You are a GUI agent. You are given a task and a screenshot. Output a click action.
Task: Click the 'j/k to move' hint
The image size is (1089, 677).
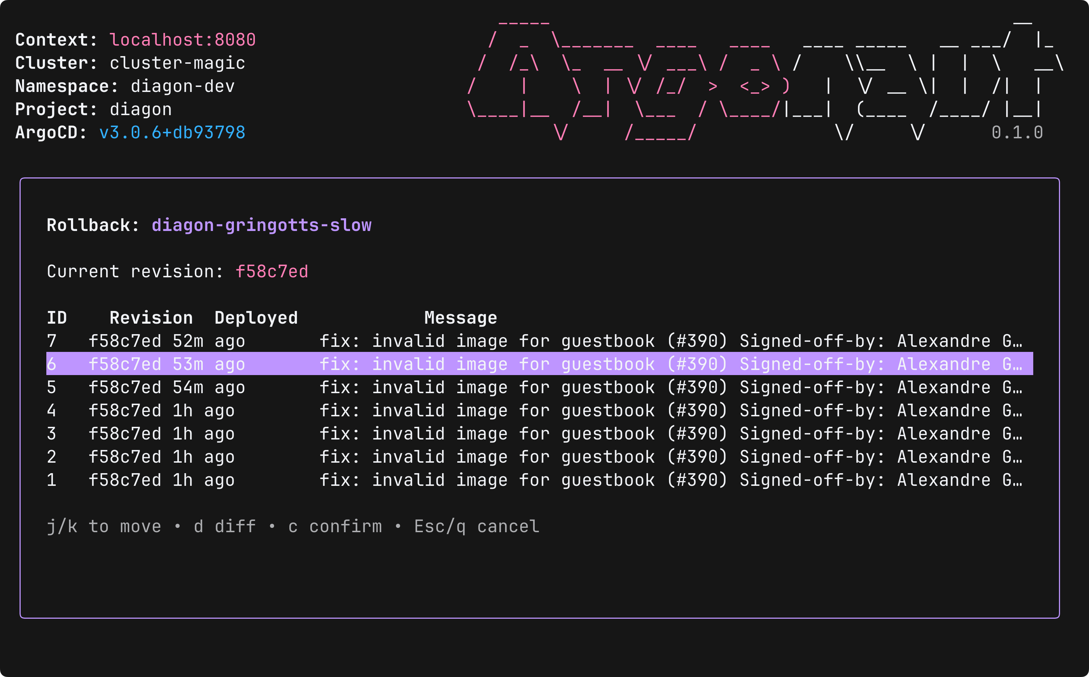pos(104,526)
